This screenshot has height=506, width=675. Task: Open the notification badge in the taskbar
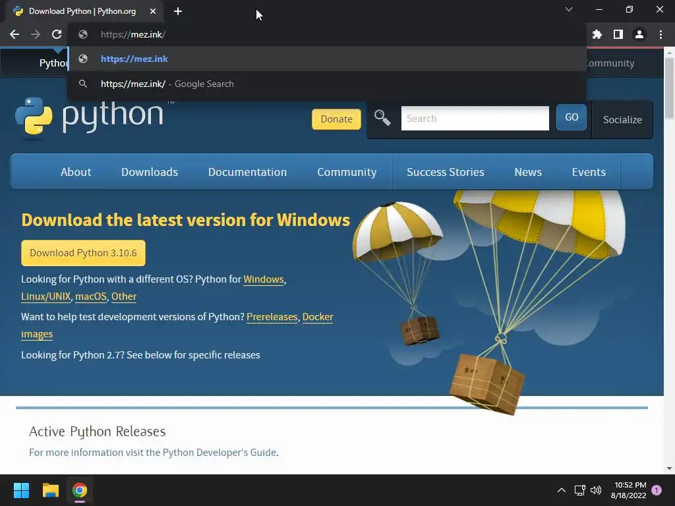pyautogui.click(x=657, y=490)
